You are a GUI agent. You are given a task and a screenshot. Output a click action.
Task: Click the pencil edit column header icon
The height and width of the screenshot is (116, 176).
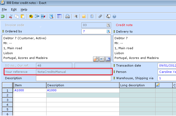click(158, 85)
